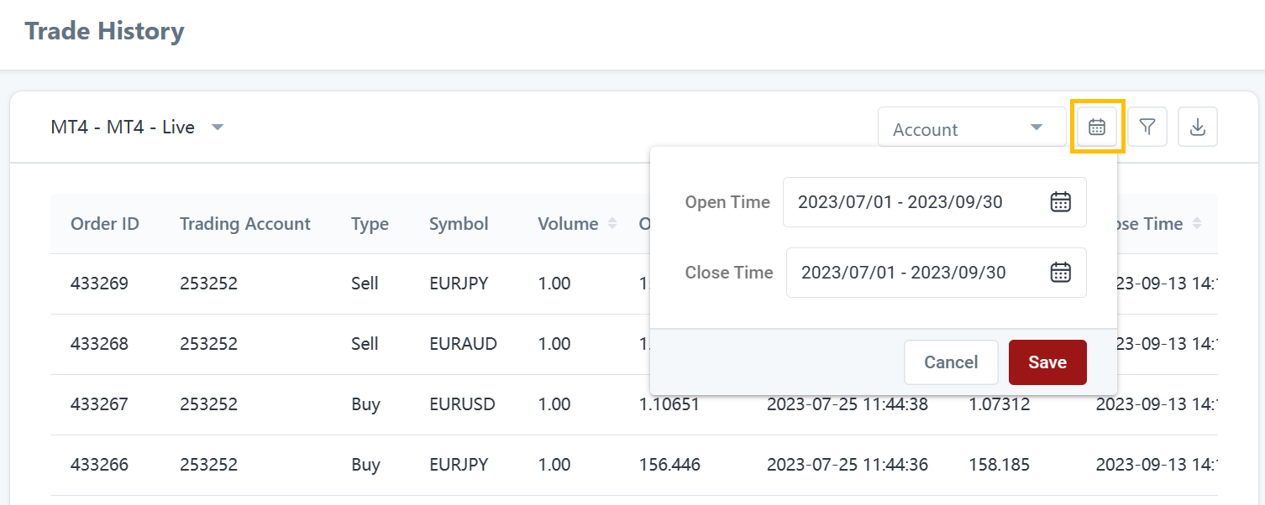Image resolution: width=1265 pixels, height=505 pixels.
Task: Select order ID 433269 row
Action: pos(99,284)
